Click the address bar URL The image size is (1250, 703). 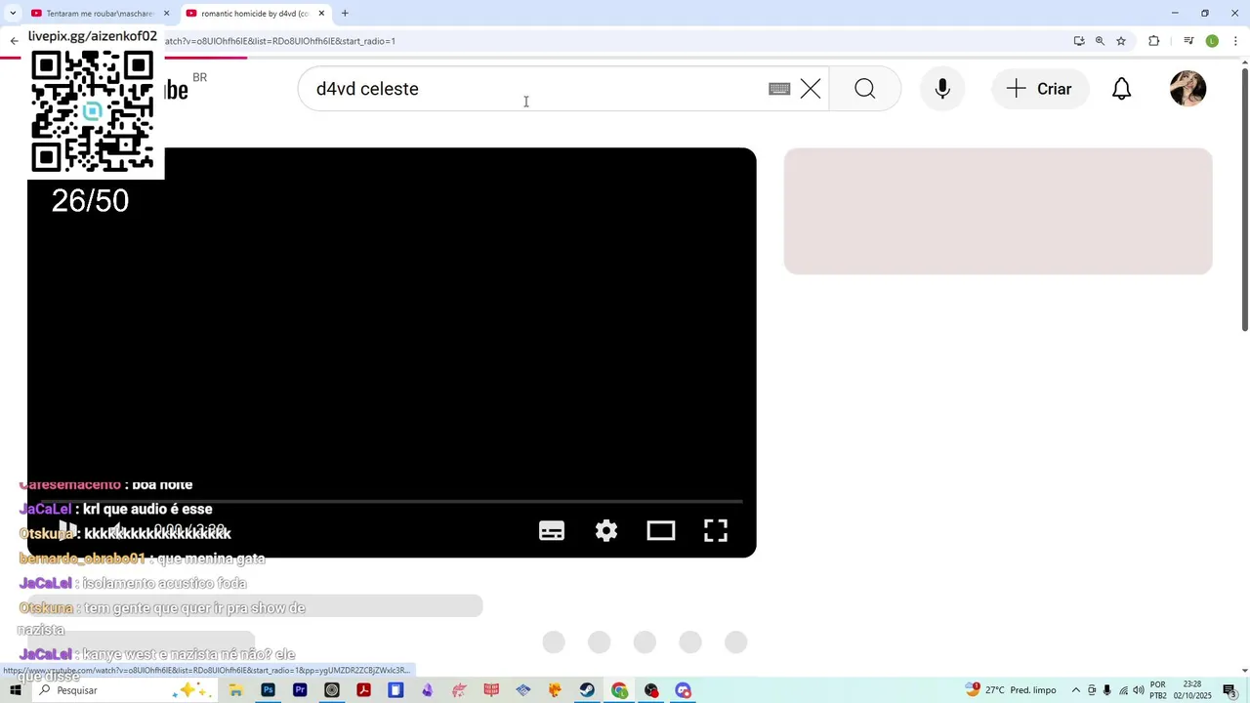click(279, 41)
